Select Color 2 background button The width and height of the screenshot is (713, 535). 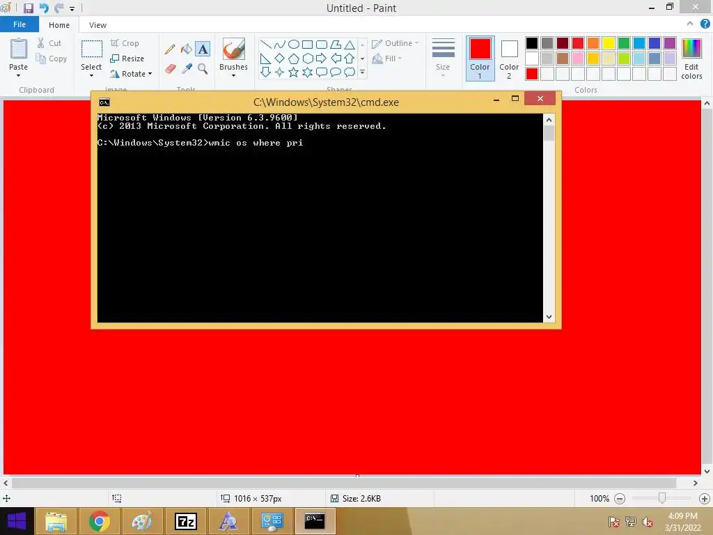click(509, 59)
